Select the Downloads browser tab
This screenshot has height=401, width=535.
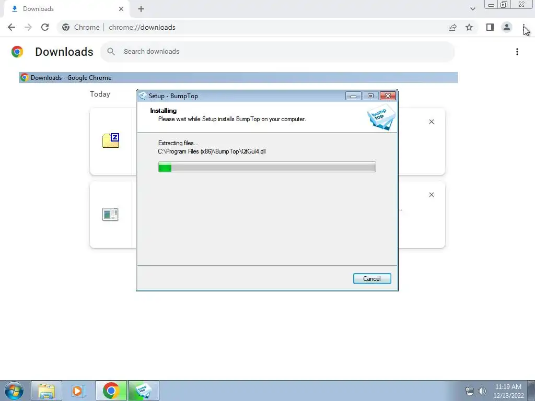pos(66,9)
